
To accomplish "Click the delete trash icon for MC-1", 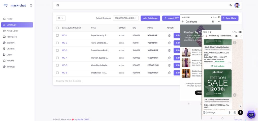I will (169, 35).
